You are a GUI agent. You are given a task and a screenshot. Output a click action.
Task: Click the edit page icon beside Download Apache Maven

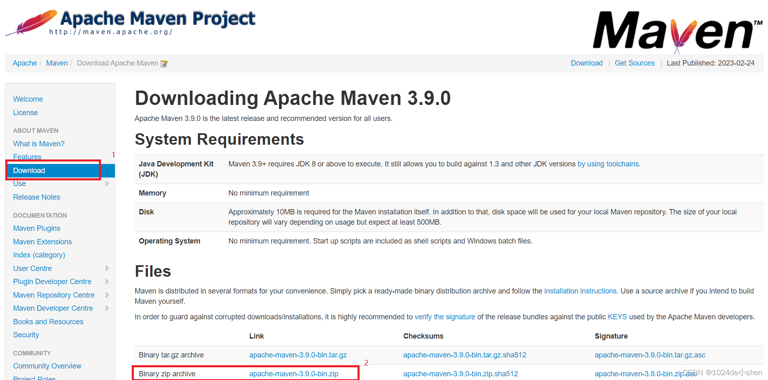point(164,64)
